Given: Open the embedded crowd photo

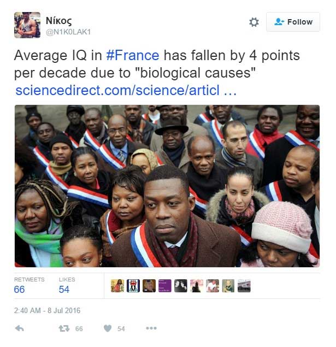Looking at the screenshot, I should point(167,186).
